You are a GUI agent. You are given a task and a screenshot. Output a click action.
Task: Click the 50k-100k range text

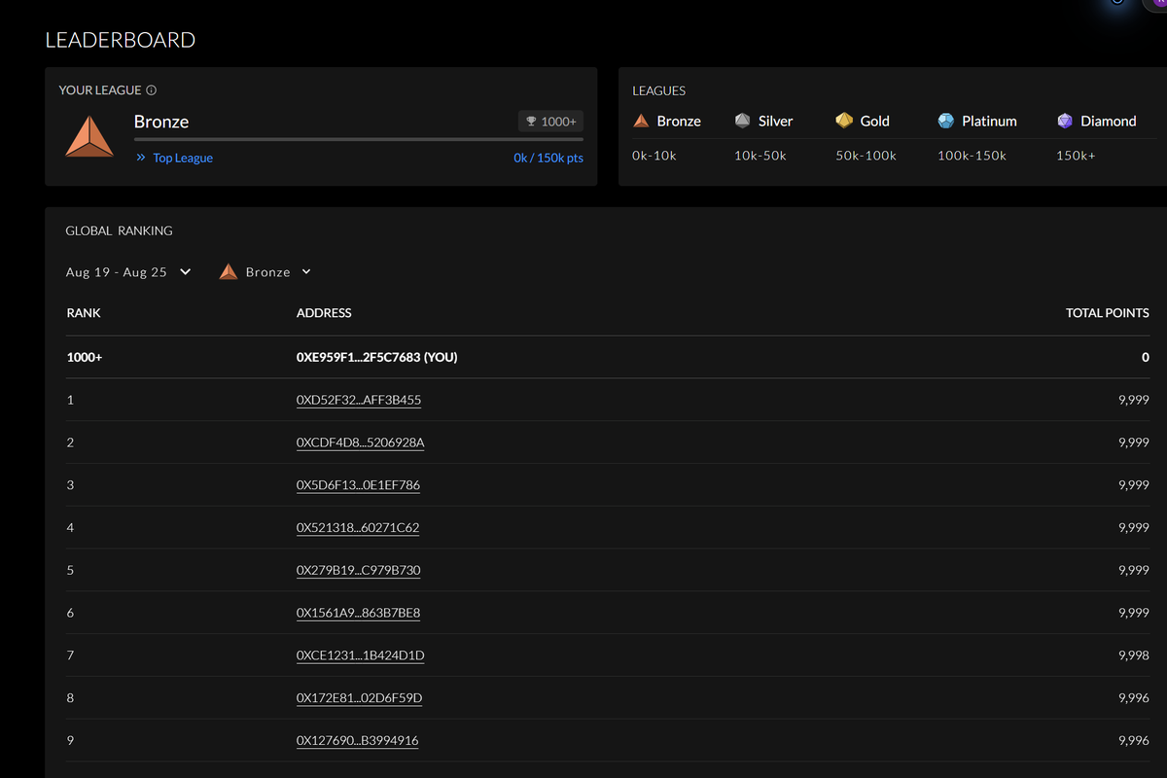(x=866, y=156)
